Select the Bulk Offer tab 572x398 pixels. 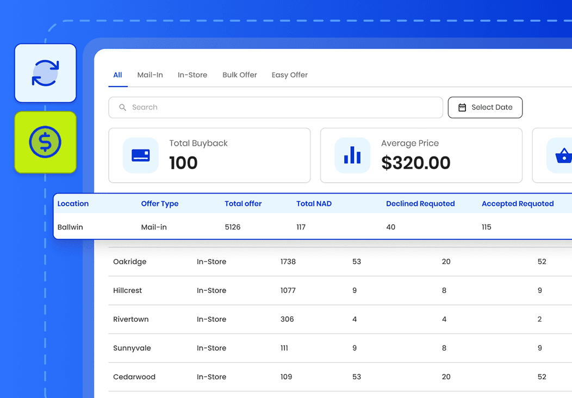[x=240, y=75]
